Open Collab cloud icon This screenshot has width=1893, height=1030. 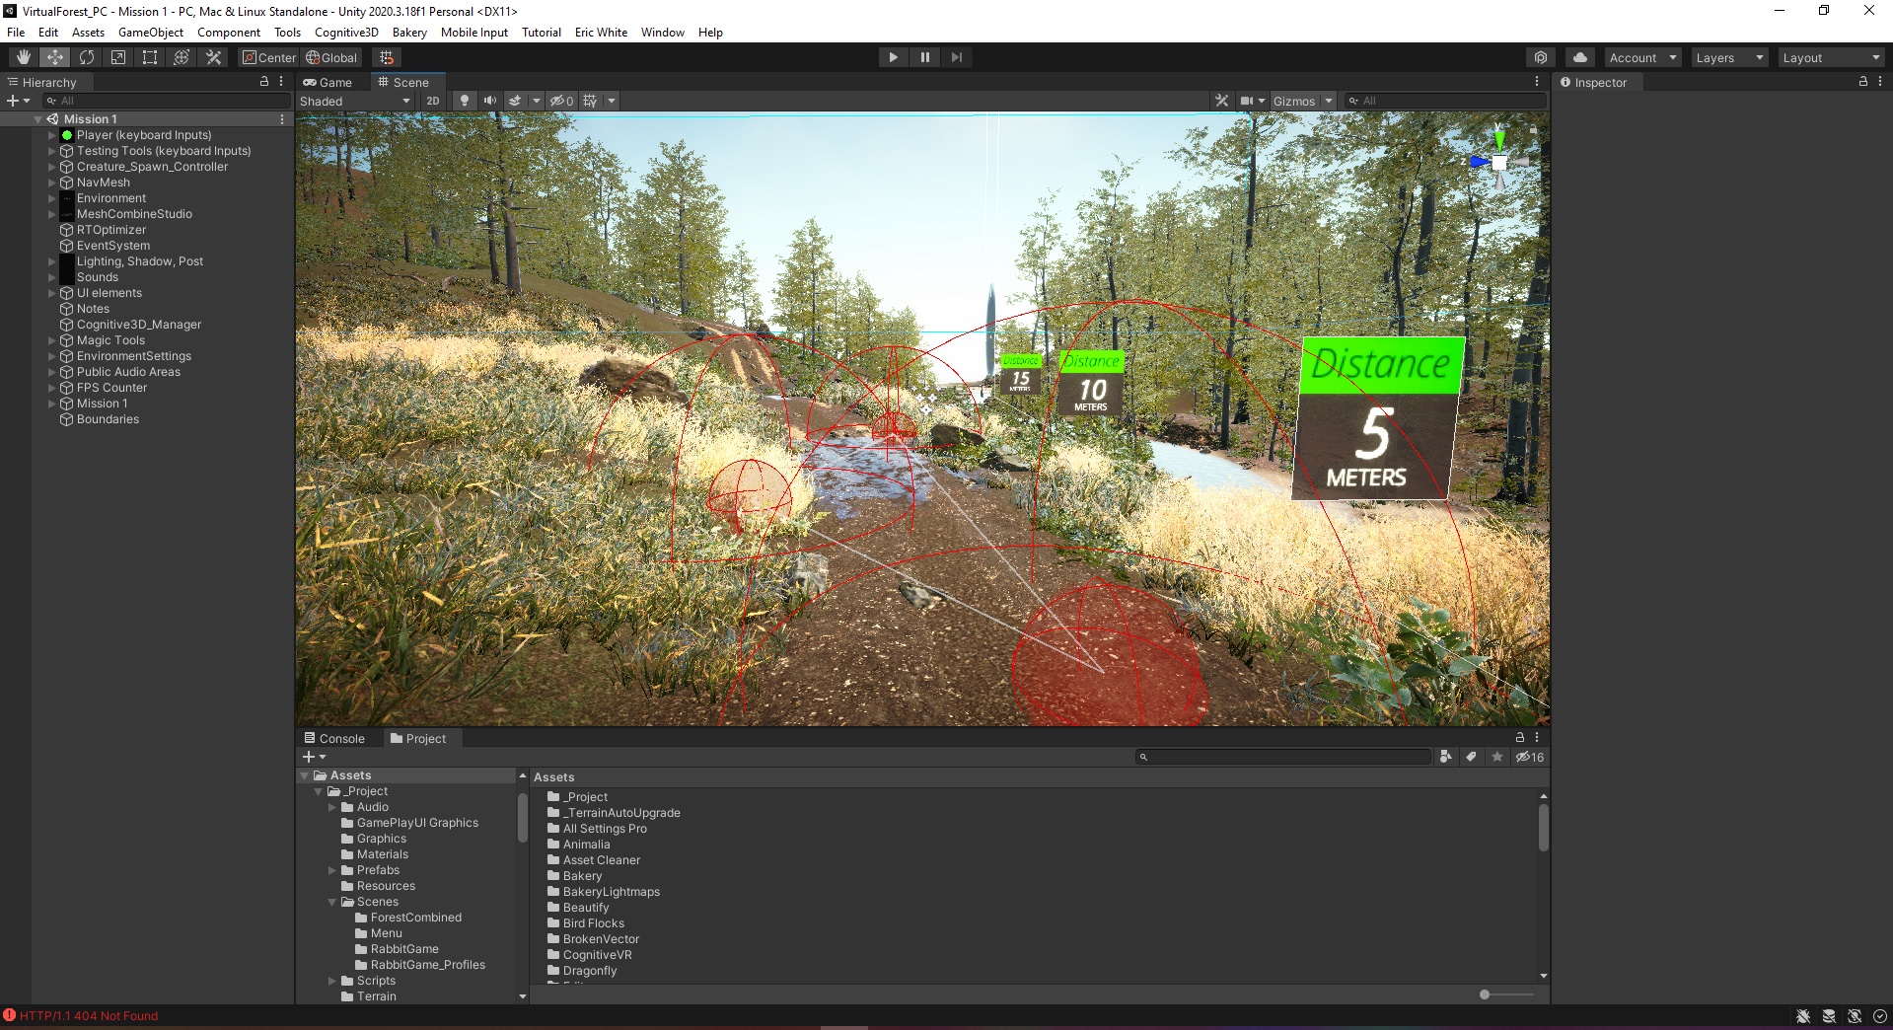coord(1580,57)
